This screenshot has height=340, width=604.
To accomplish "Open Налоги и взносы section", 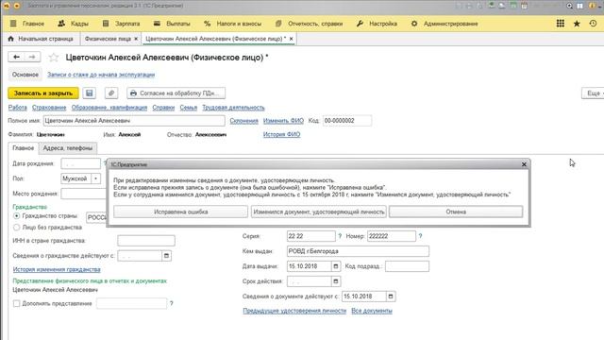I will coord(233,24).
